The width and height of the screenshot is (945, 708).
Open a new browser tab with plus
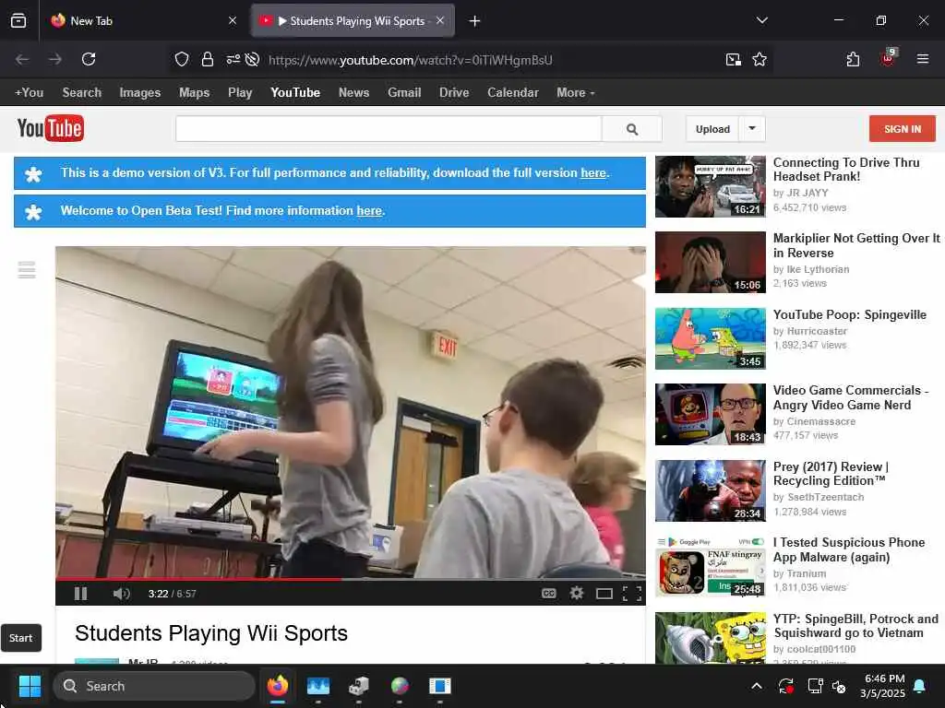click(x=474, y=21)
